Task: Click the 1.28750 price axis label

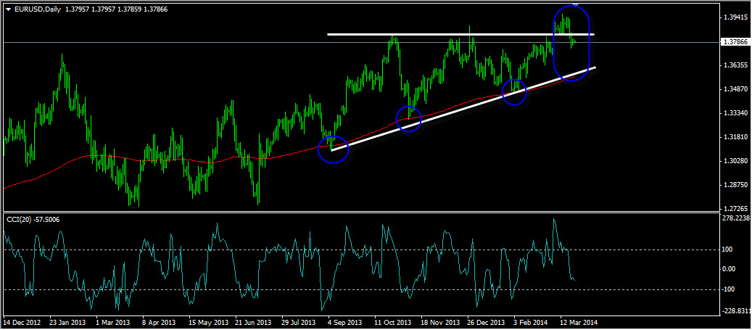Action: (x=735, y=185)
